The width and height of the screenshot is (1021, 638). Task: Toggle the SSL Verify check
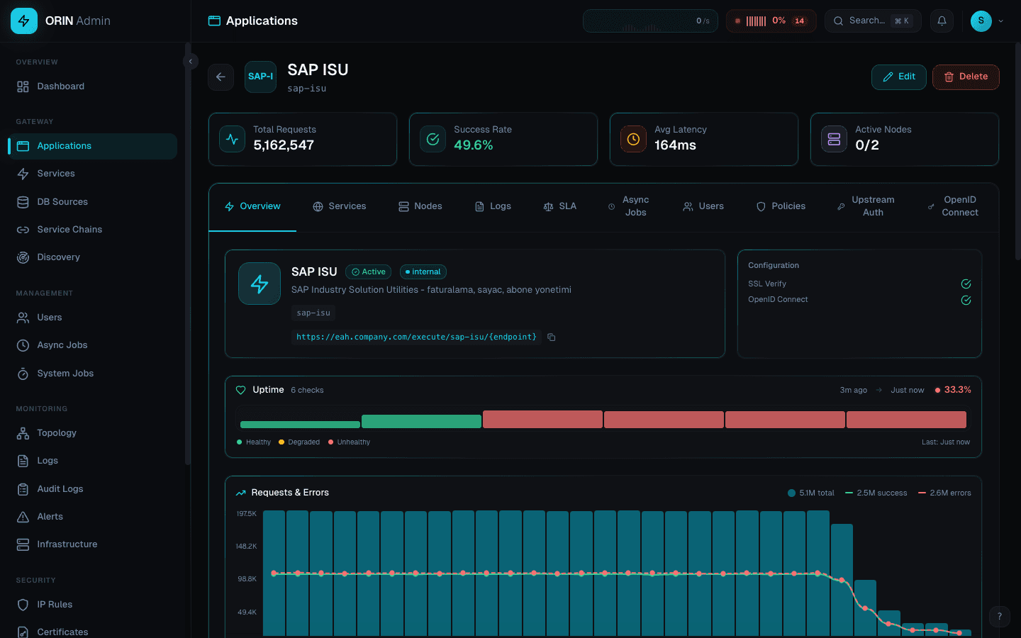966,284
